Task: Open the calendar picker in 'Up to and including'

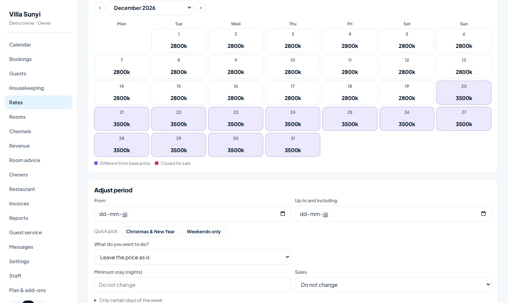Action: [483, 214]
